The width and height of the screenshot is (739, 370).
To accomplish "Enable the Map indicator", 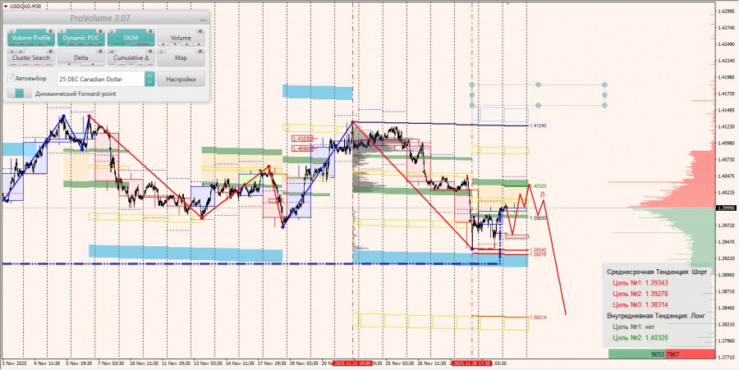I will click(x=181, y=58).
